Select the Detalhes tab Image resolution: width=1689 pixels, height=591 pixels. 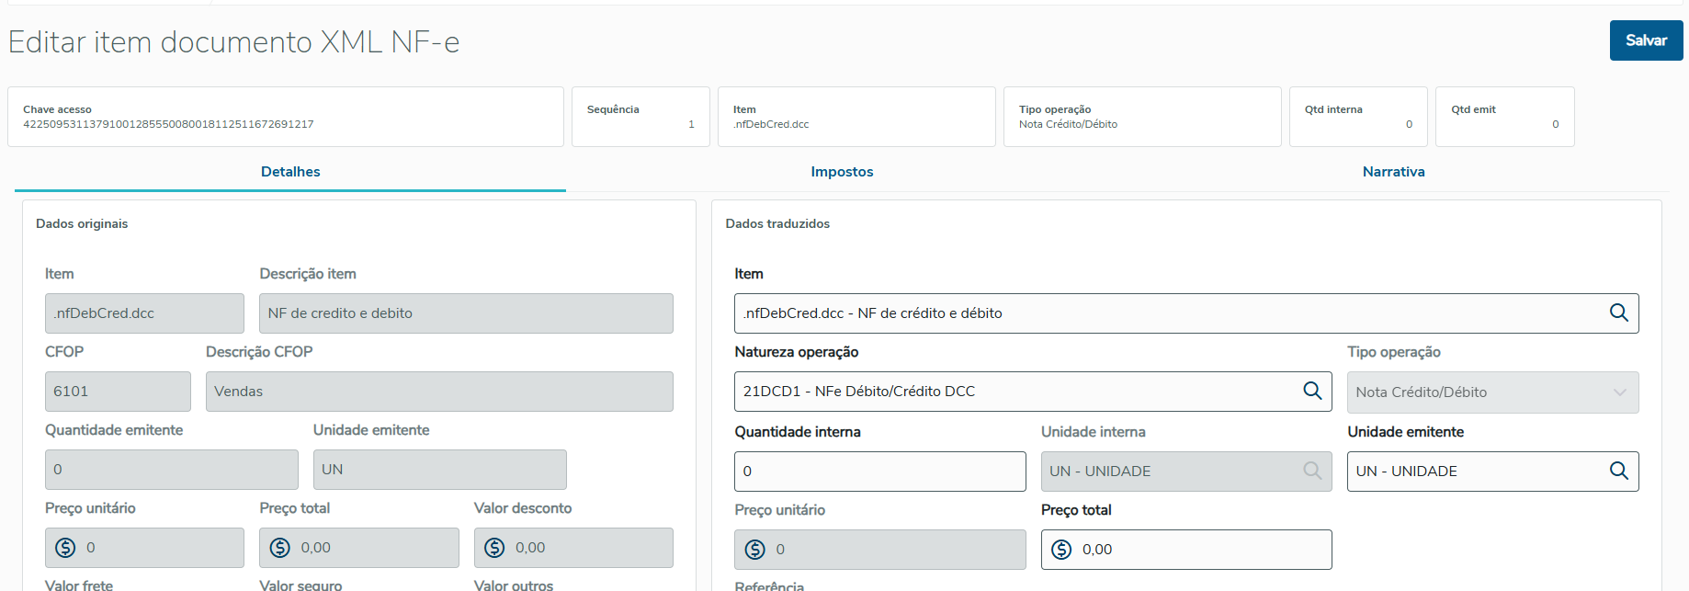click(x=290, y=172)
